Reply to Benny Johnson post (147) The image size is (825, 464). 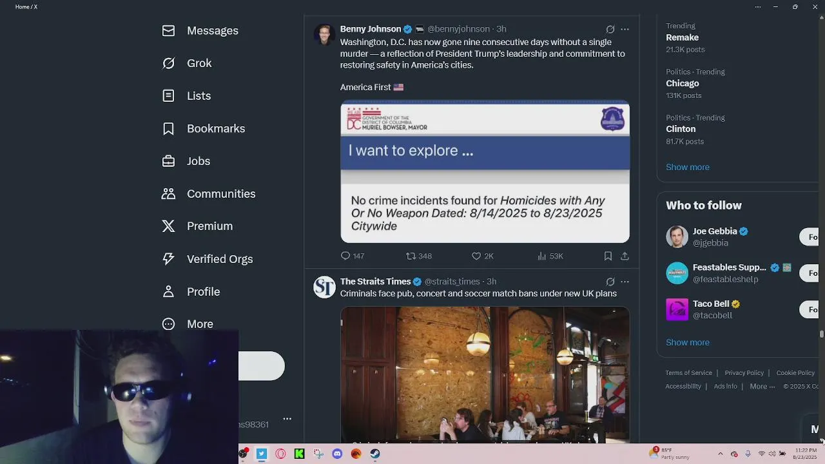click(x=353, y=256)
